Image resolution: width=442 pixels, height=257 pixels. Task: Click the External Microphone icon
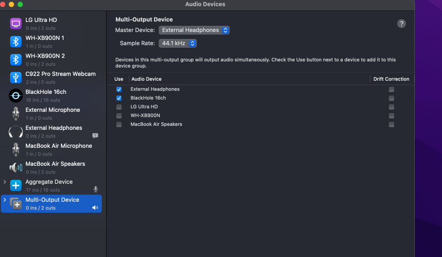pyautogui.click(x=16, y=114)
